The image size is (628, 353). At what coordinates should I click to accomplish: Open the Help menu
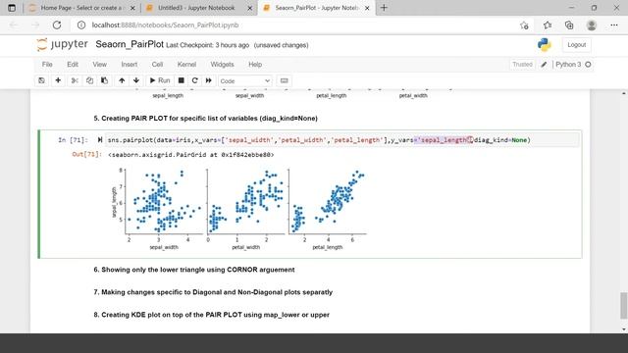255,65
